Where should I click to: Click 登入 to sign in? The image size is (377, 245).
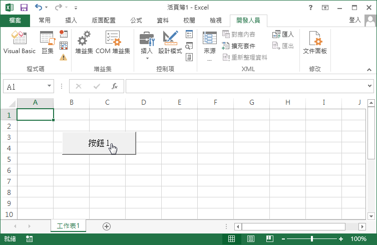(355, 20)
